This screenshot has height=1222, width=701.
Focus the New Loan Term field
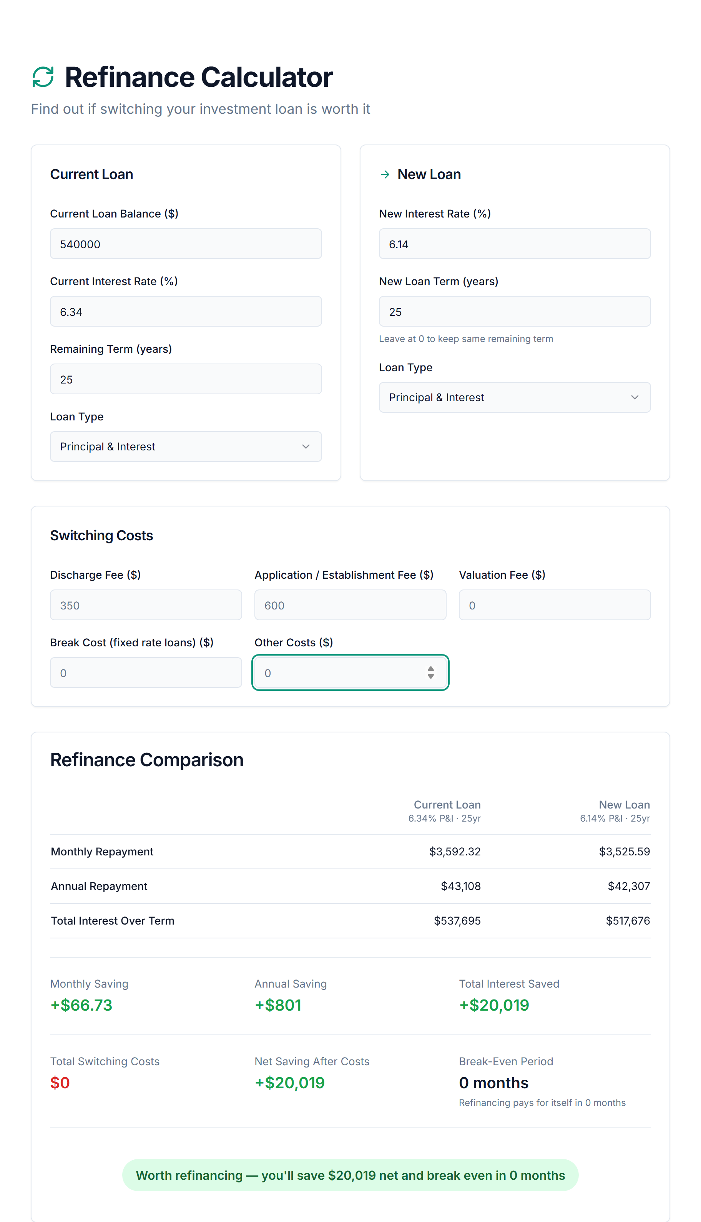tap(514, 311)
